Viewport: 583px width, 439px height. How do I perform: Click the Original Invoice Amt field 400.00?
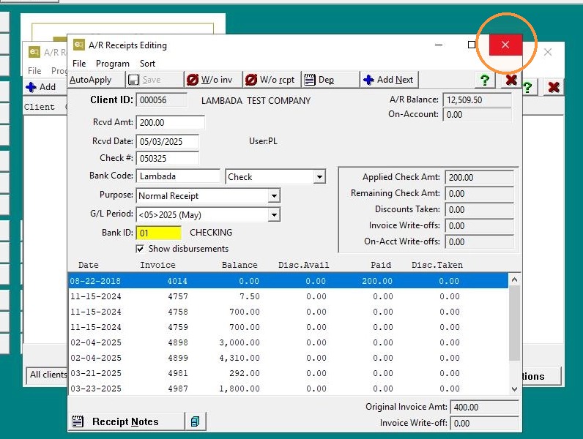(x=484, y=407)
